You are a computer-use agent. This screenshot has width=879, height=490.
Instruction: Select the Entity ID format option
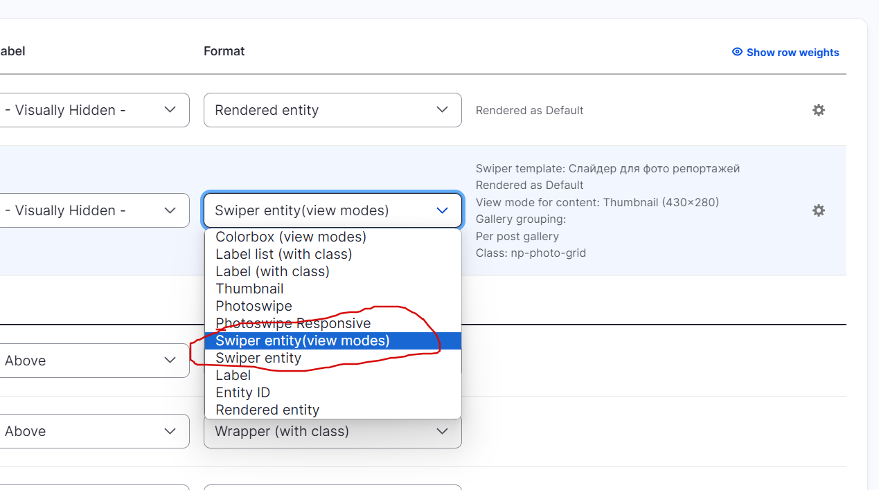coord(243,392)
